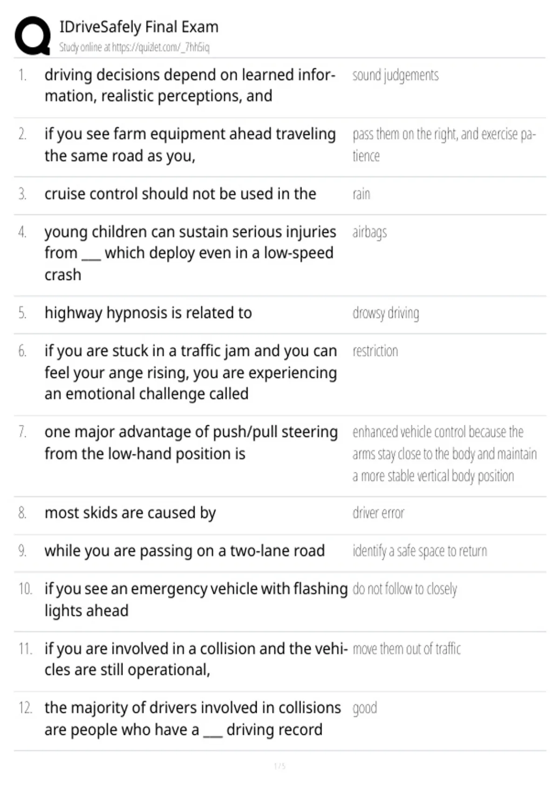Select question 1 about driving decisions
Screen dimensions: 559x792
click(x=190, y=85)
